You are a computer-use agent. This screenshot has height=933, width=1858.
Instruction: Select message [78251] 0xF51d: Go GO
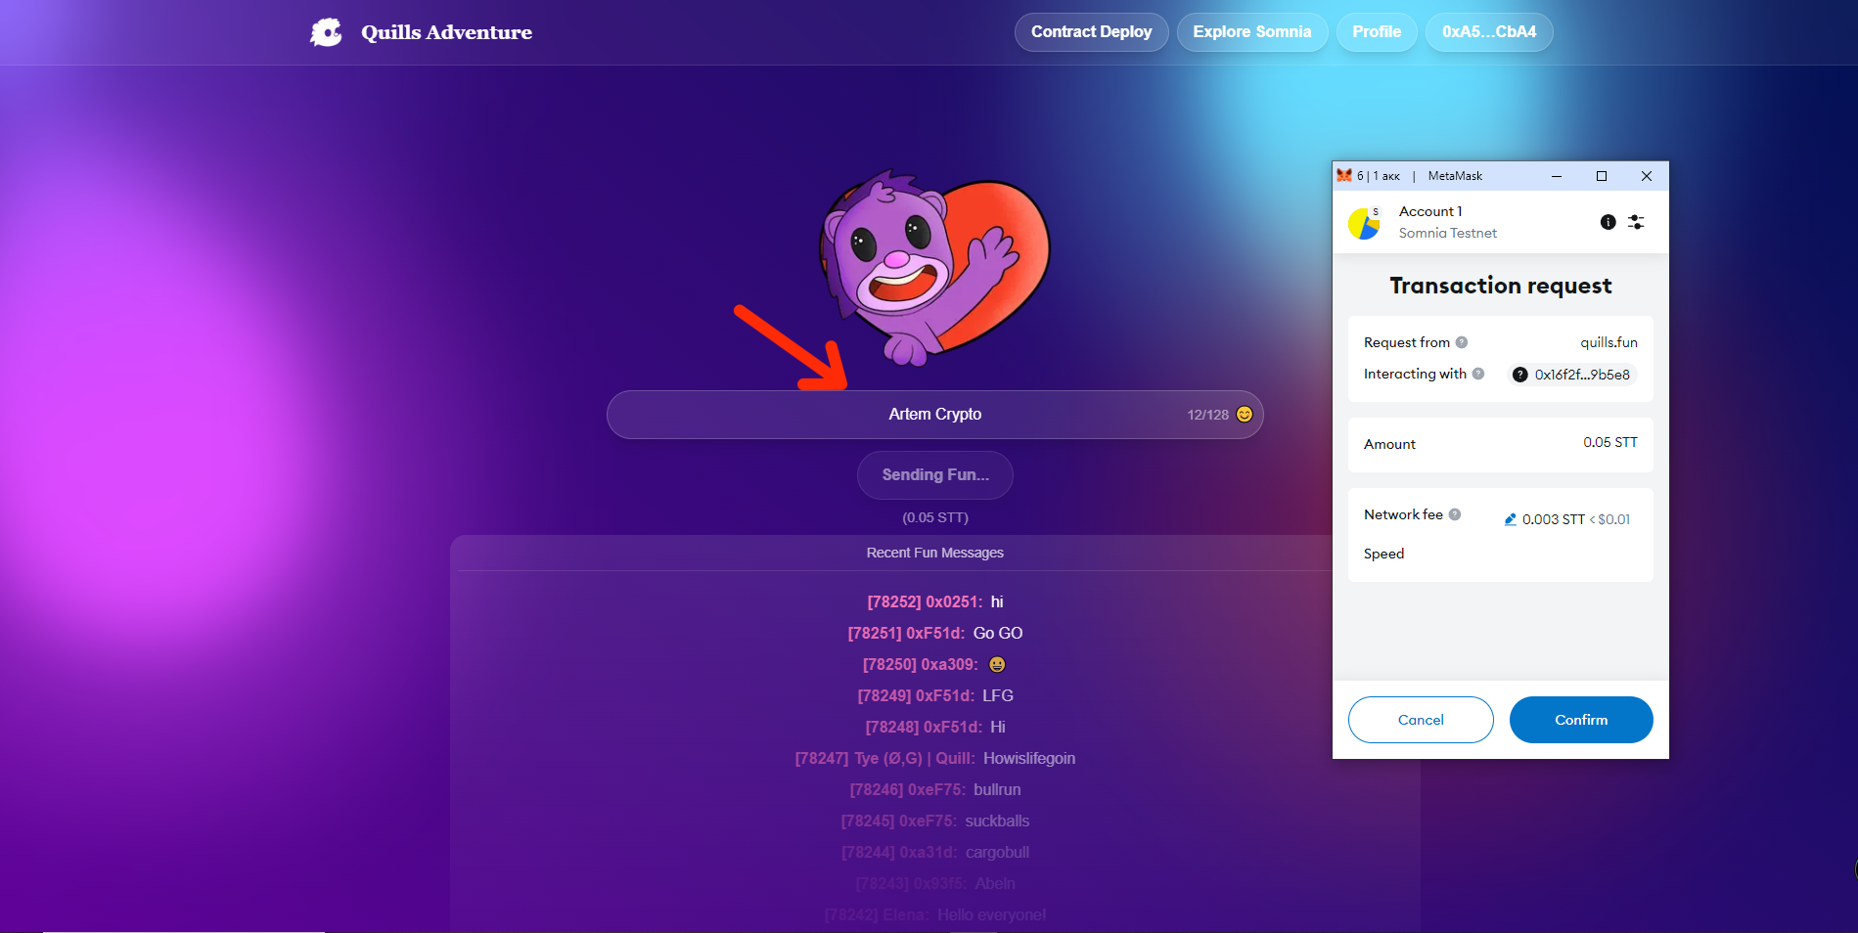point(935,634)
